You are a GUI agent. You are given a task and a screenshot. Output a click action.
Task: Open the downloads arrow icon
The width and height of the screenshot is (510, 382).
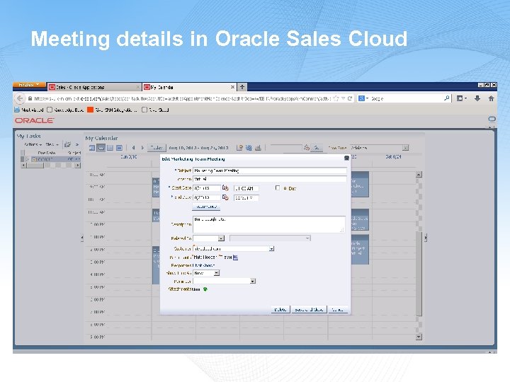coord(477,98)
